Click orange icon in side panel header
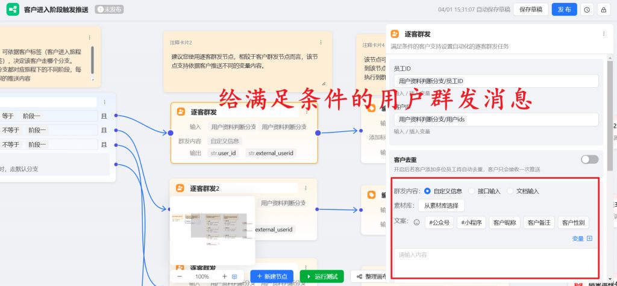The image size is (617, 286). pos(395,34)
